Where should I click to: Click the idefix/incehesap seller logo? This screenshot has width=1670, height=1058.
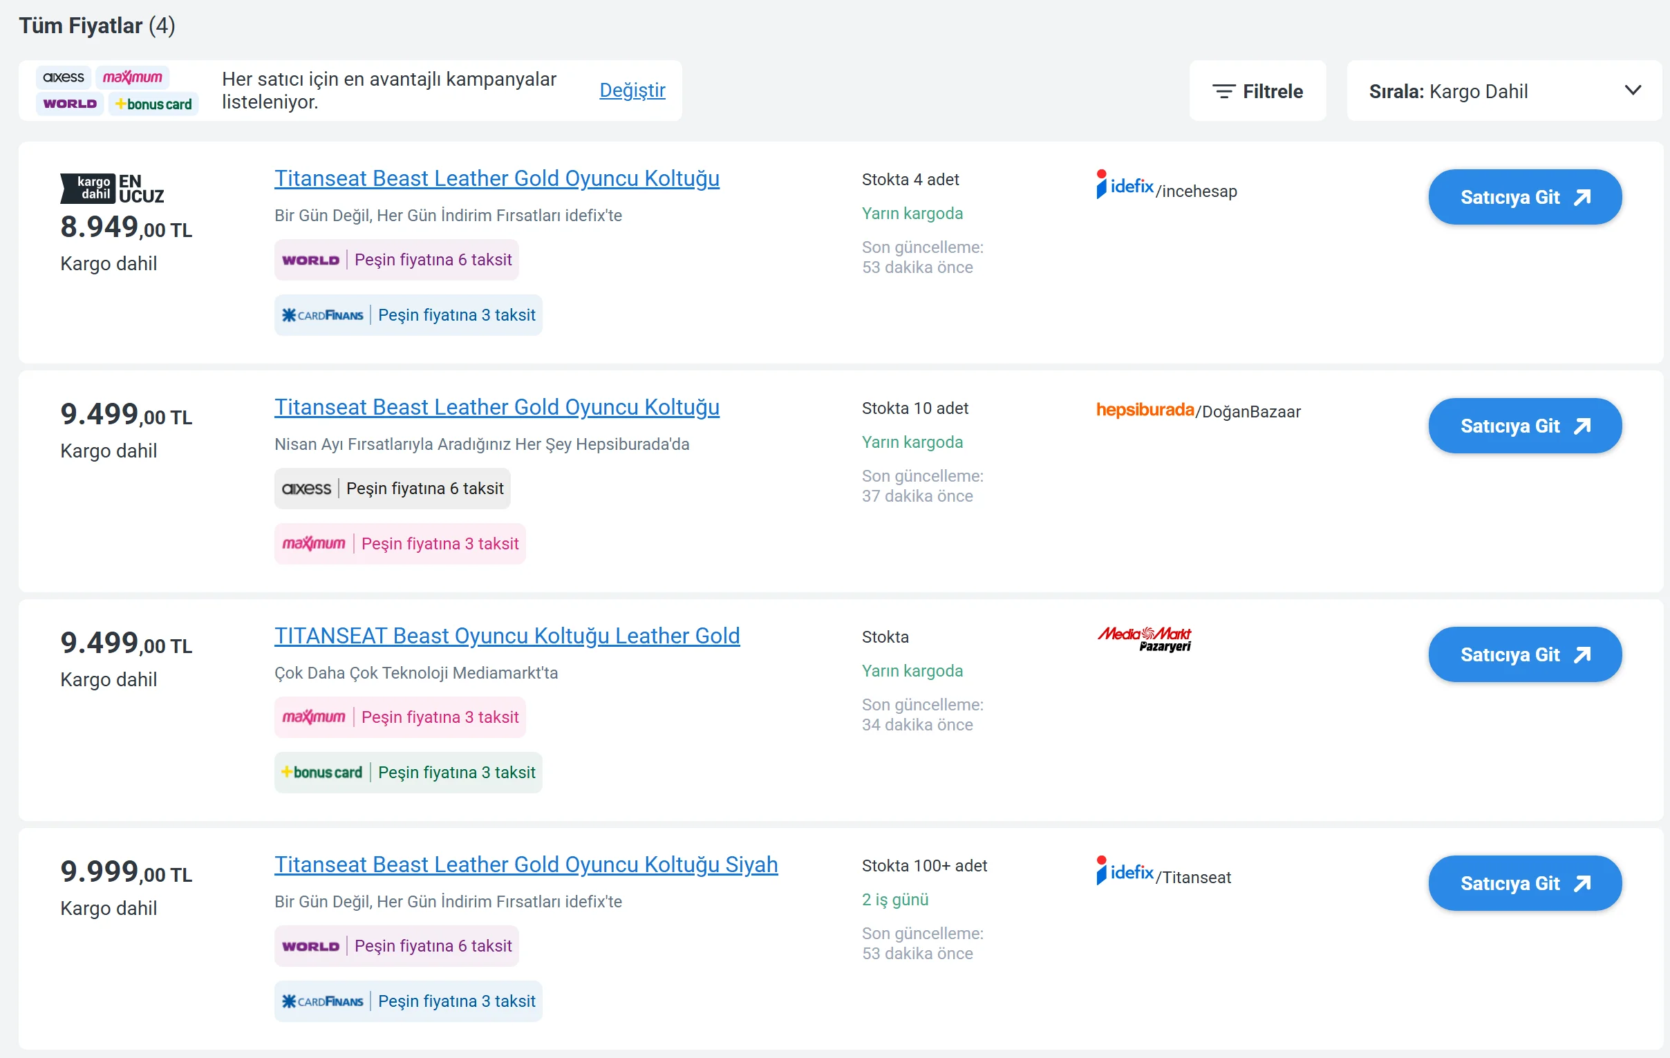(x=1166, y=187)
